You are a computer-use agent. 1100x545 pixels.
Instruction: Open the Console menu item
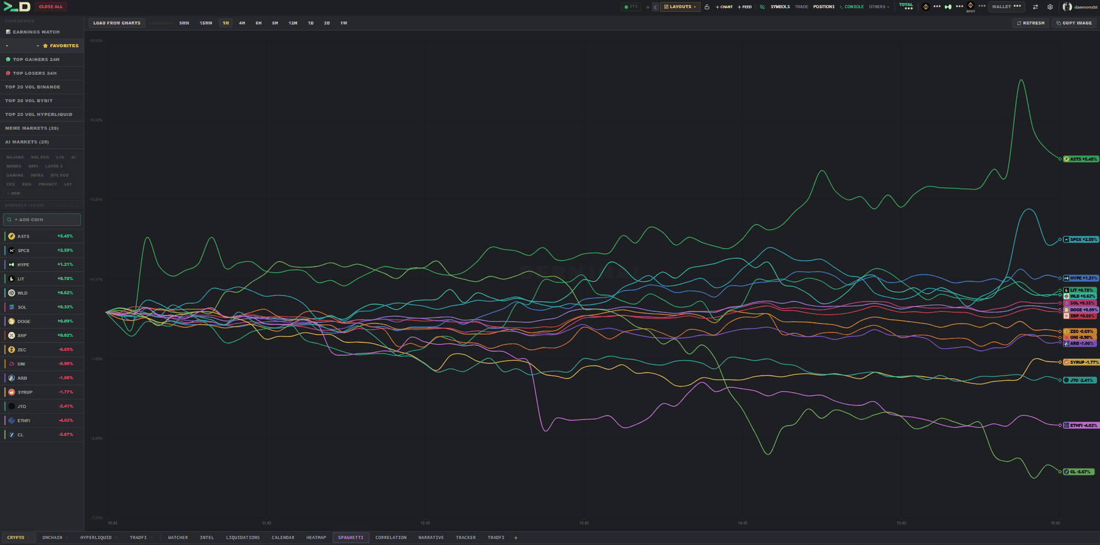[x=851, y=7]
